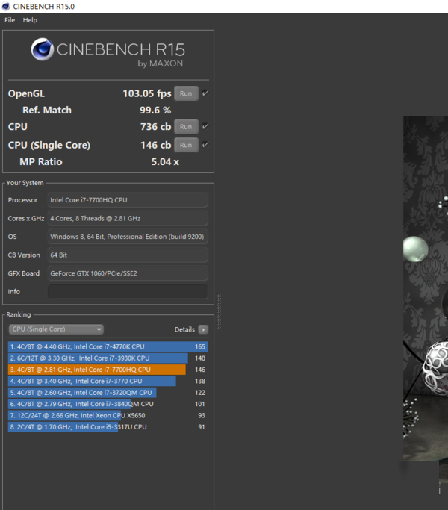Click the Details arrow button
The width and height of the screenshot is (448, 510).
pyautogui.click(x=203, y=329)
